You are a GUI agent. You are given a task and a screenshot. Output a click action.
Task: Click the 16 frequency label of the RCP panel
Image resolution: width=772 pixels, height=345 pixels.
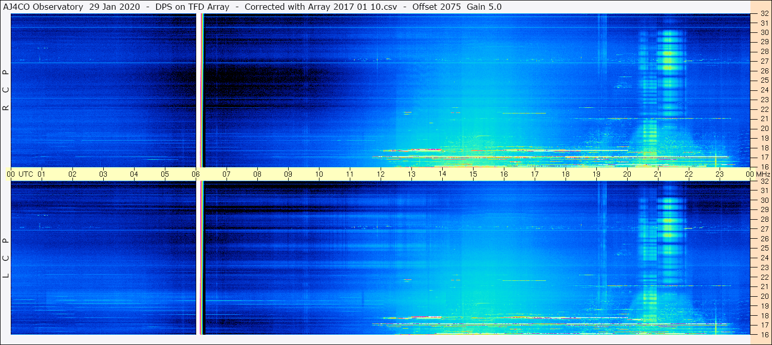[x=764, y=166]
